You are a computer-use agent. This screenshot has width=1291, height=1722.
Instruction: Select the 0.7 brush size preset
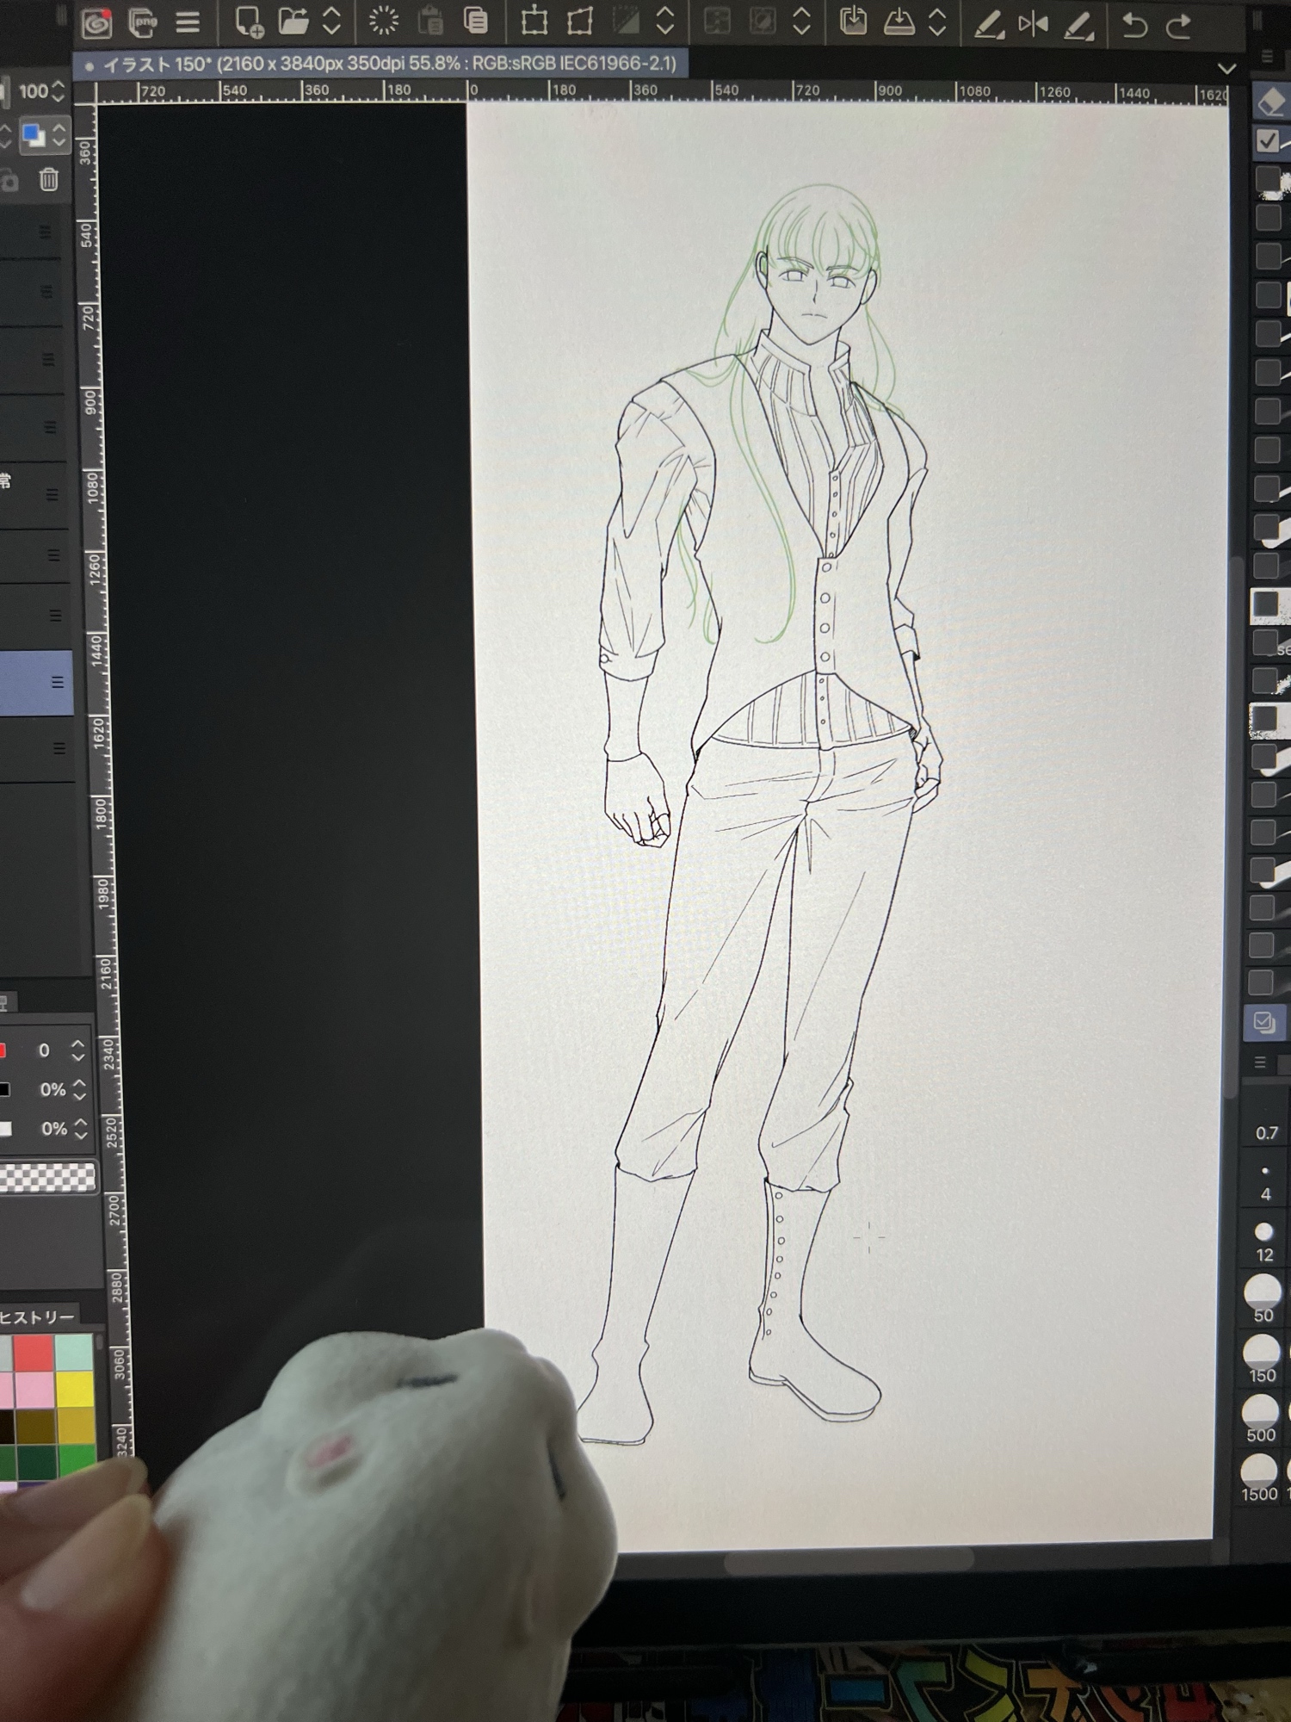[1265, 1133]
